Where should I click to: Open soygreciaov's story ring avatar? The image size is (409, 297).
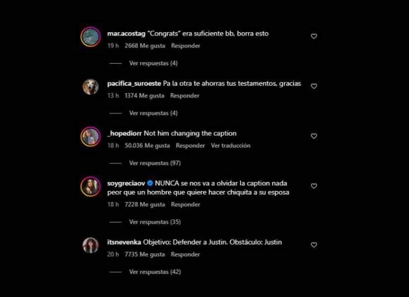91,187
